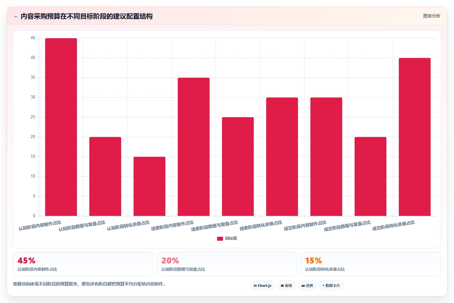454x303 pixels.
Task: Click x-axis label 线索阶段转化承接占比
Action: tap(261, 226)
